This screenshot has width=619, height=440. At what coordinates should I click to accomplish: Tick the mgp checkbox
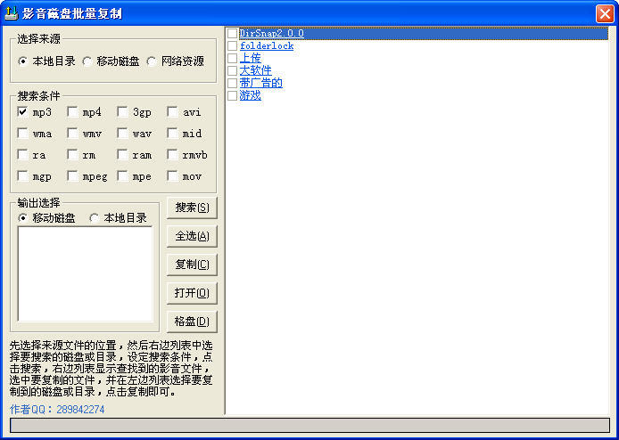coord(23,176)
